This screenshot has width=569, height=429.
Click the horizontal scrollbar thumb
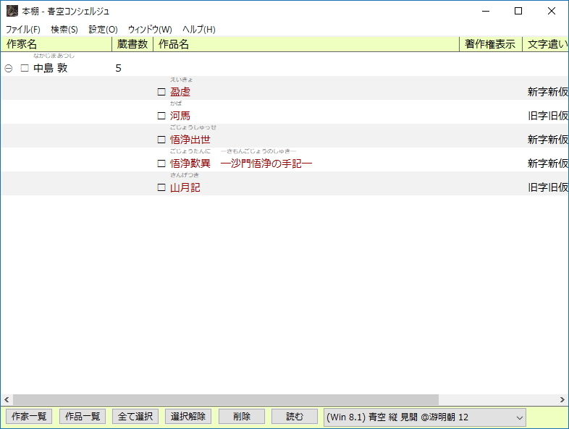[226, 399]
